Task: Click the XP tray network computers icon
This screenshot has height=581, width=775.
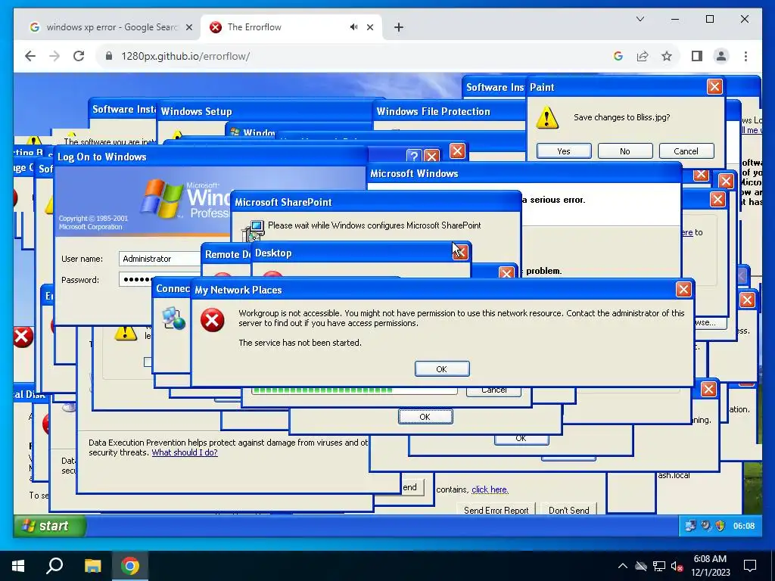Action: pyautogui.click(x=690, y=527)
